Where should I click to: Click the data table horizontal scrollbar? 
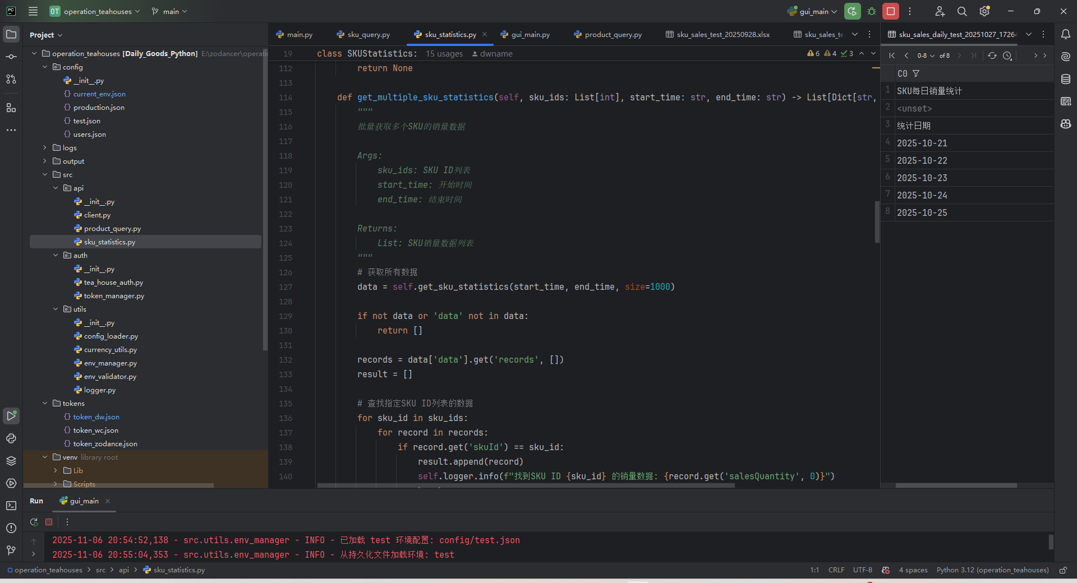pyautogui.click(x=956, y=485)
